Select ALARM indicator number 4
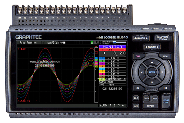Screen dimensions: 184x123 pos(123,105)
